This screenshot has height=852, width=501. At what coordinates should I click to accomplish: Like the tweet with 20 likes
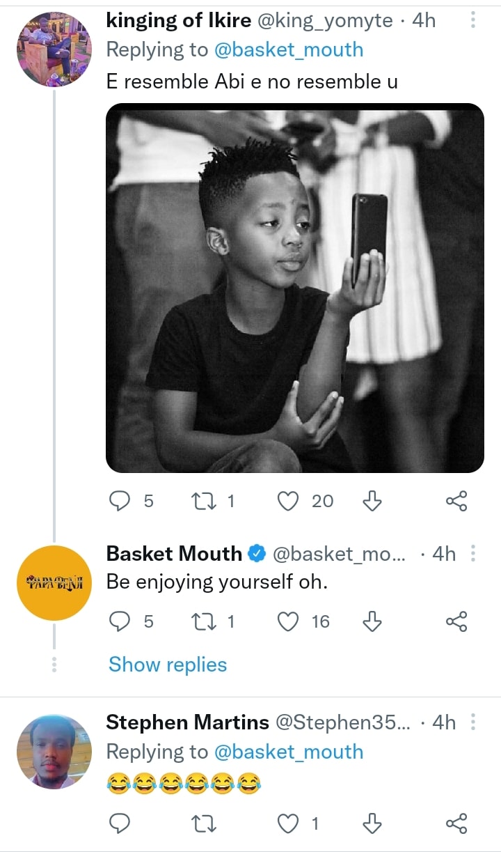coord(288,501)
